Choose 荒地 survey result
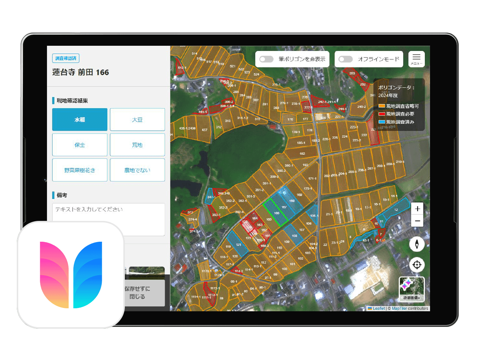This screenshot has height=357, width=477. 137,145
